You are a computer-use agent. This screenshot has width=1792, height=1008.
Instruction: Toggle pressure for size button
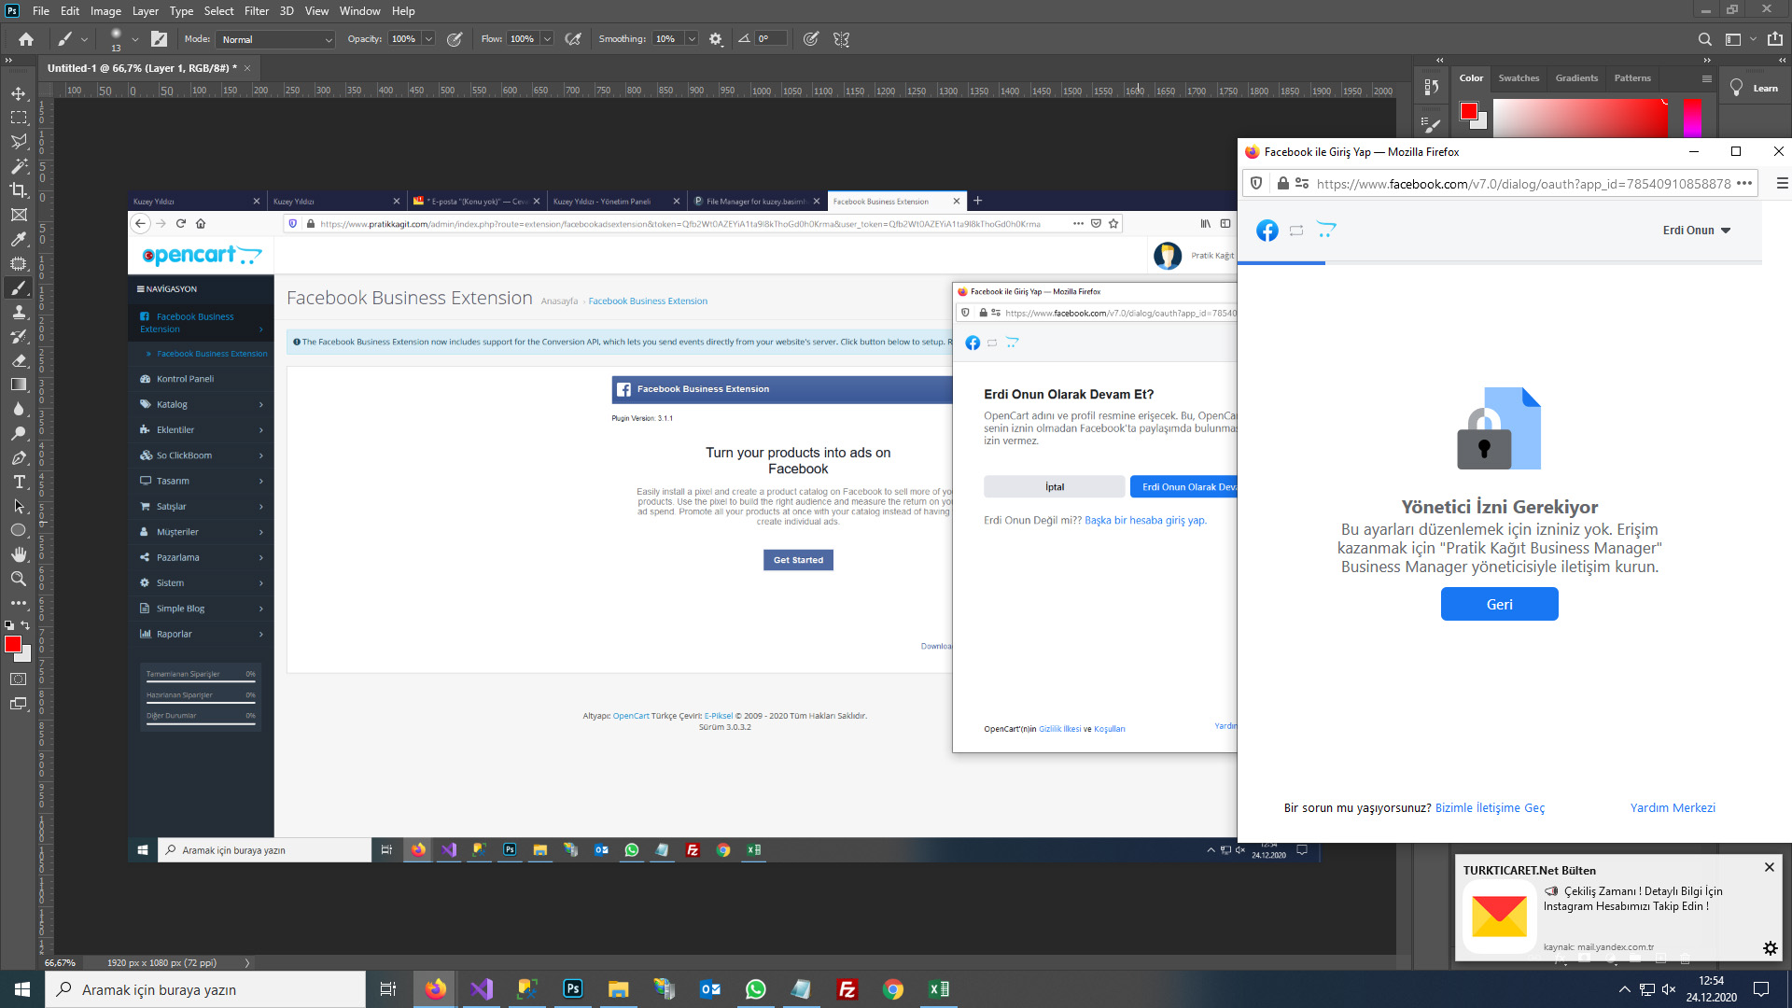(x=811, y=39)
